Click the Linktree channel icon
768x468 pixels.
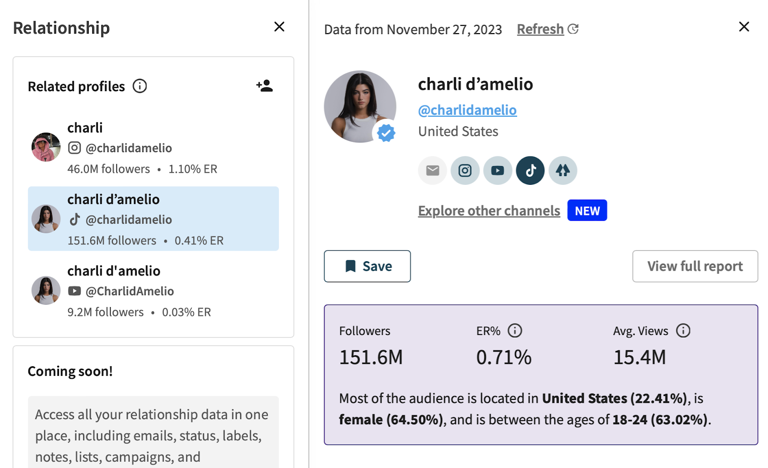point(563,170)
